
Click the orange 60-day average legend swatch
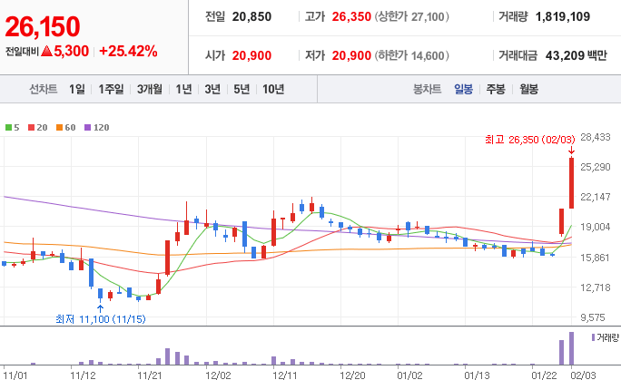point(59,127)
